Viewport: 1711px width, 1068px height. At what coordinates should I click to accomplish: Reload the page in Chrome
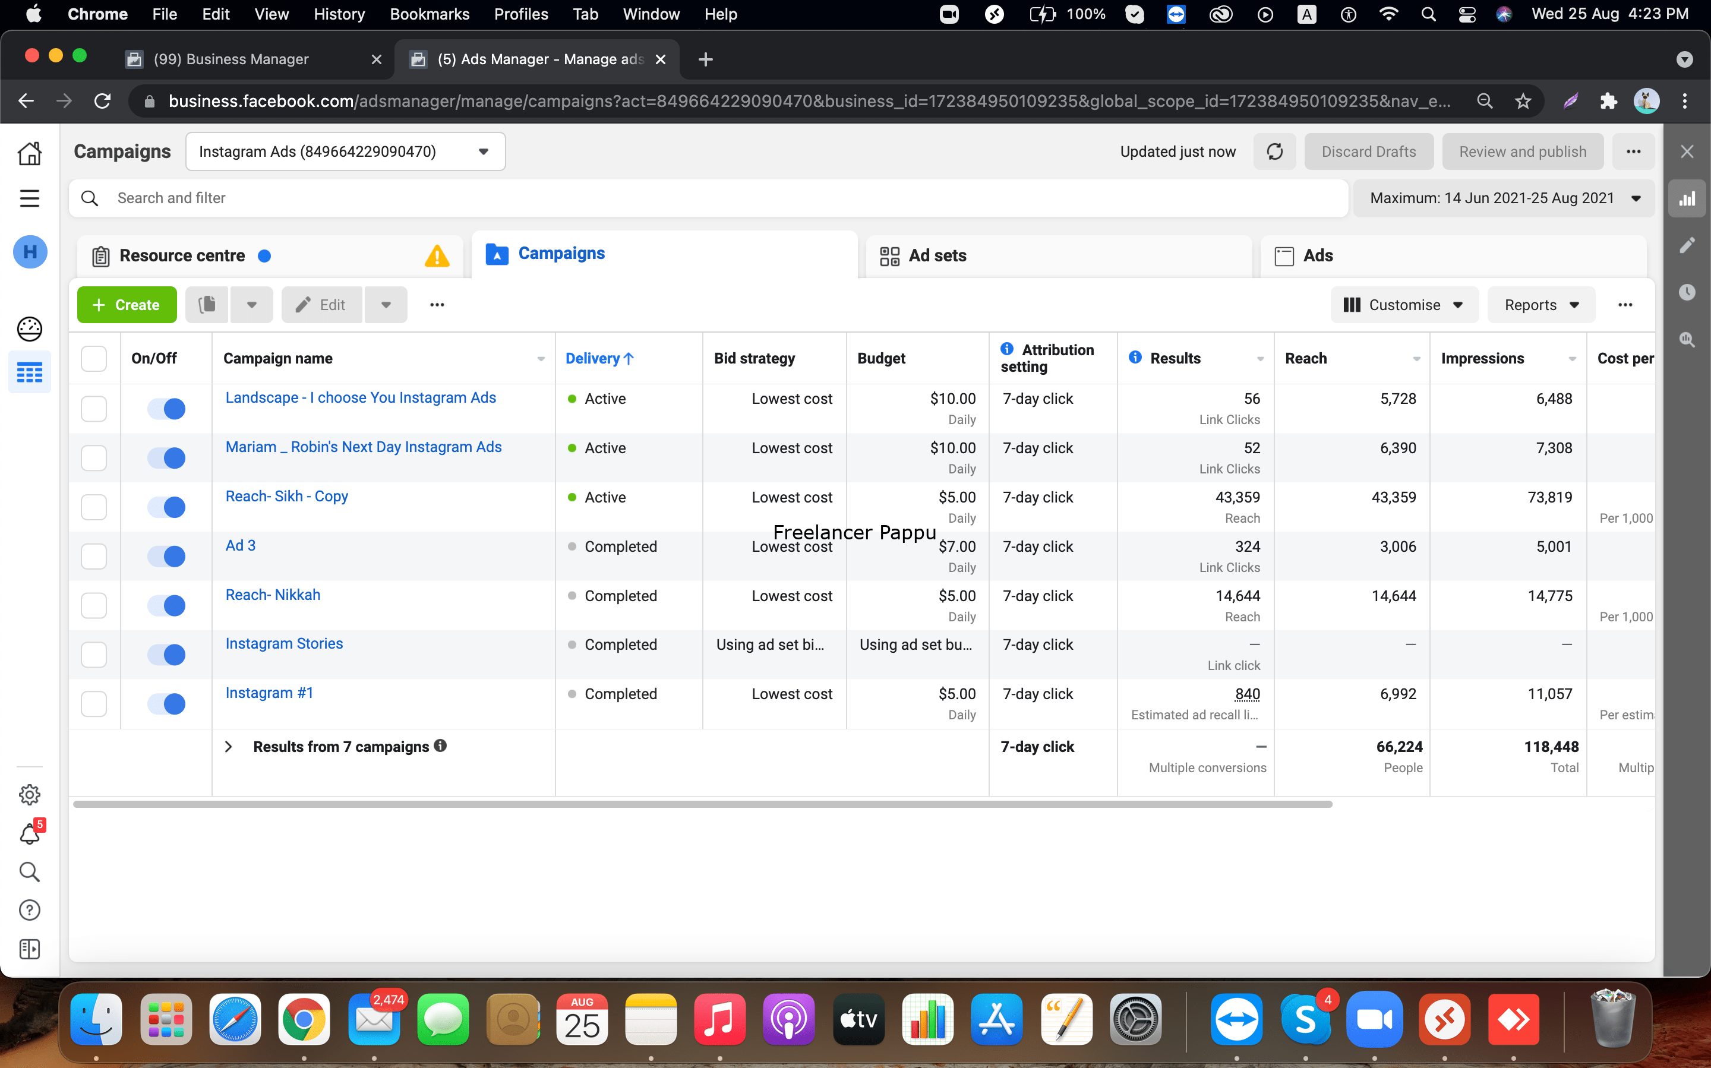coord(102,101)
